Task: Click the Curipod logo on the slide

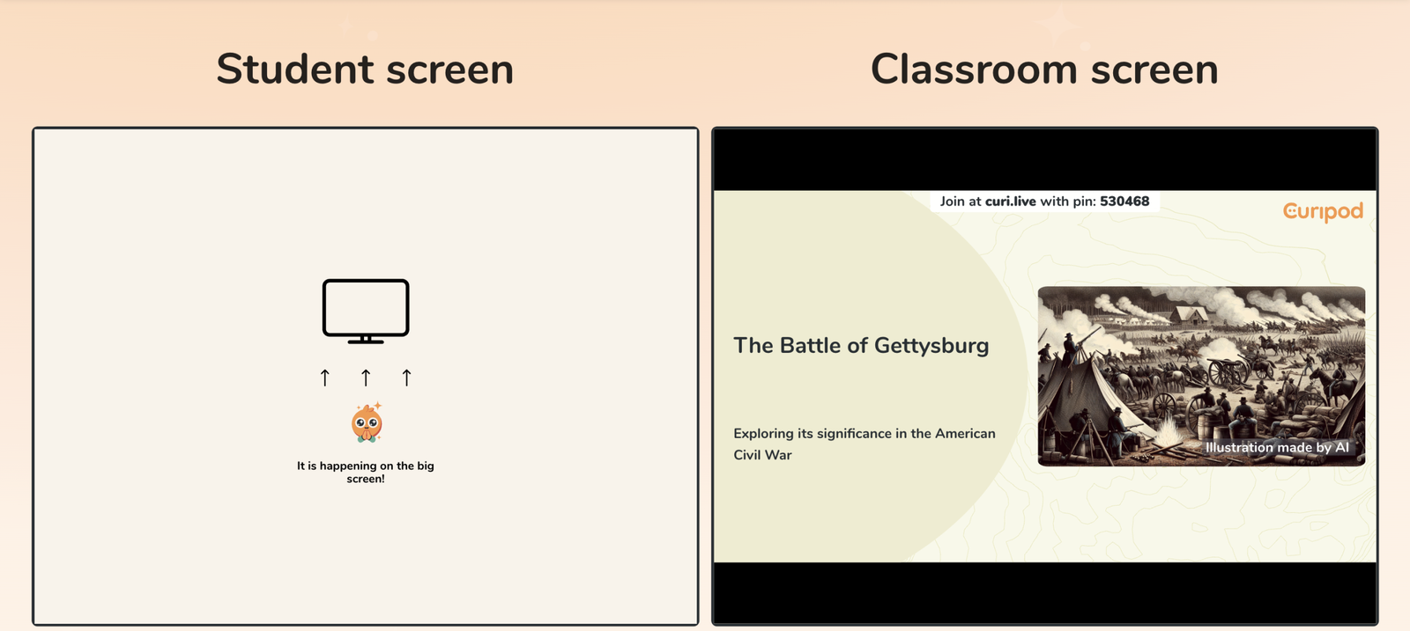Action: click(x=1322, y=211)
